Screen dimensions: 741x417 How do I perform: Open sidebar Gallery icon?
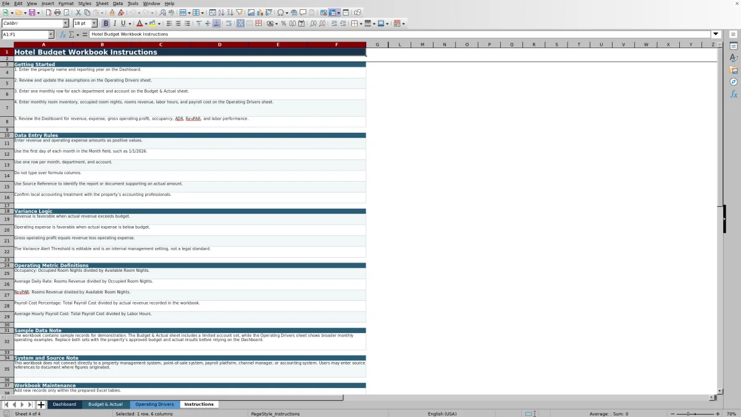coord(734,70)
